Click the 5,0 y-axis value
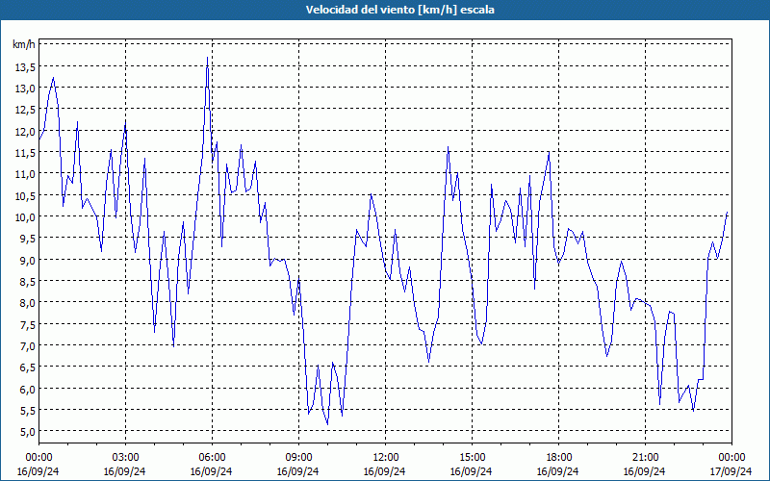 click(x=27, y=432)
